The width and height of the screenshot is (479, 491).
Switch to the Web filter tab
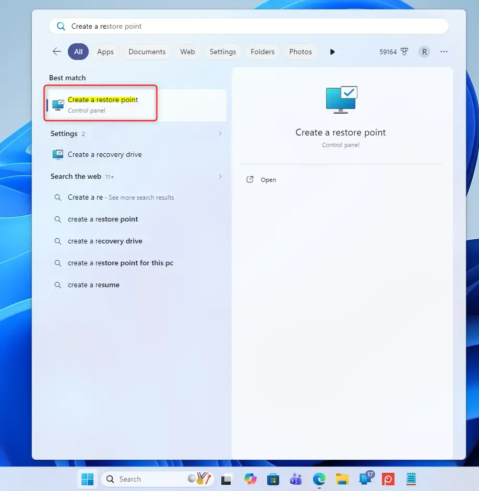click(x=187, y=52)
